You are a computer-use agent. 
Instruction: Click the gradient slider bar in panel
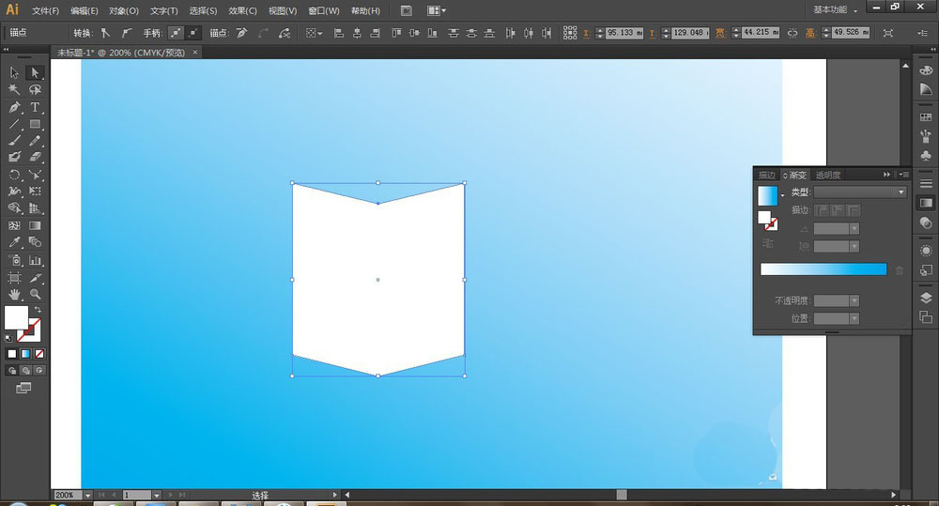click(x=823, y=269)
